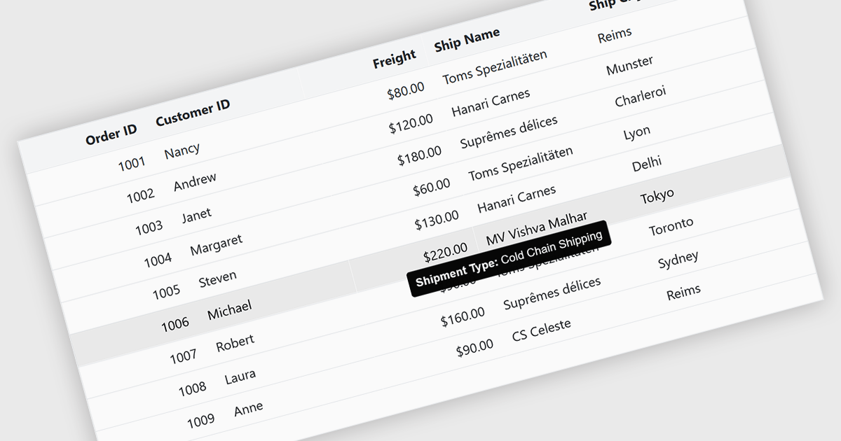
Task: Sort by the Order ID column header
Action: click(x=111, y=135)
